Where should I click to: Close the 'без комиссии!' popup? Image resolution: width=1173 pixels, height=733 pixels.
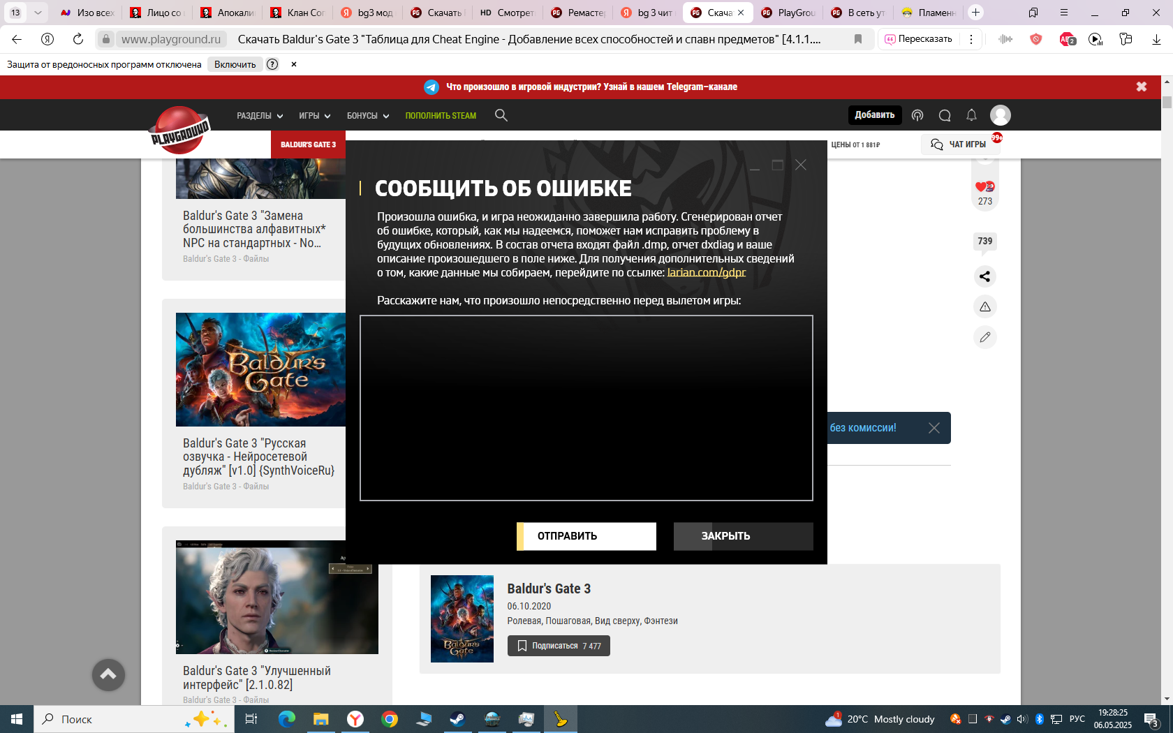click(934, 428)
